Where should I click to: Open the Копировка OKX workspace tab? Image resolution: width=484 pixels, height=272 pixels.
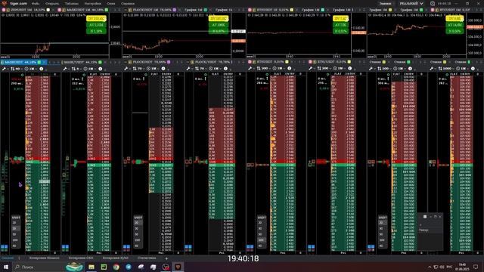click(x=81, y=258)
